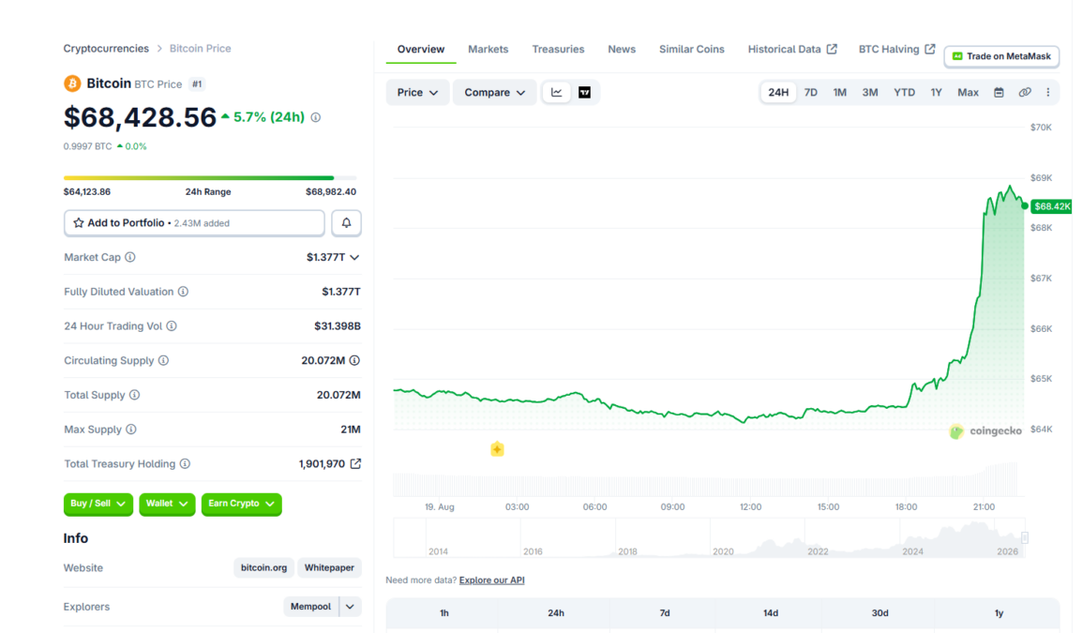Open the Compare dropdown
The image size is (1082, 633).
[x=494, y=93]
